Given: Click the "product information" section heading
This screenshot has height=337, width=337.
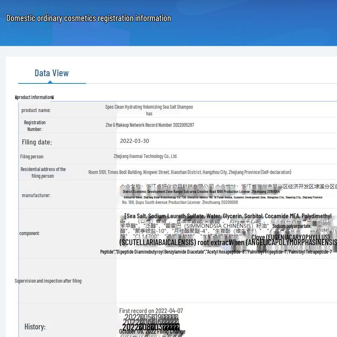Looking at the screenshot, I should click(35, 97).
